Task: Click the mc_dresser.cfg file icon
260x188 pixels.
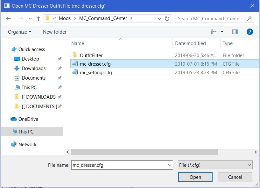Action: pyautogui.click(x=75, y=64)
